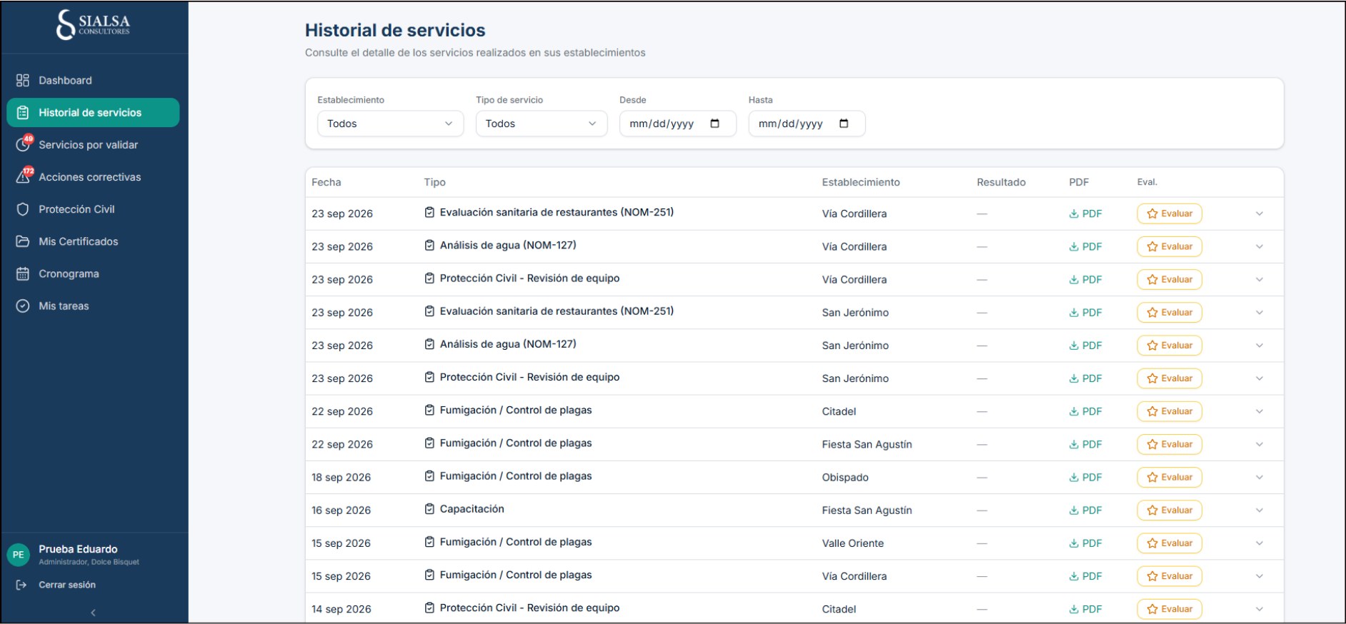Open the Desde calendar picker icon

714,124
